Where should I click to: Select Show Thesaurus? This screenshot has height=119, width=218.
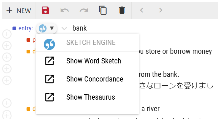(x=87, y=97)
